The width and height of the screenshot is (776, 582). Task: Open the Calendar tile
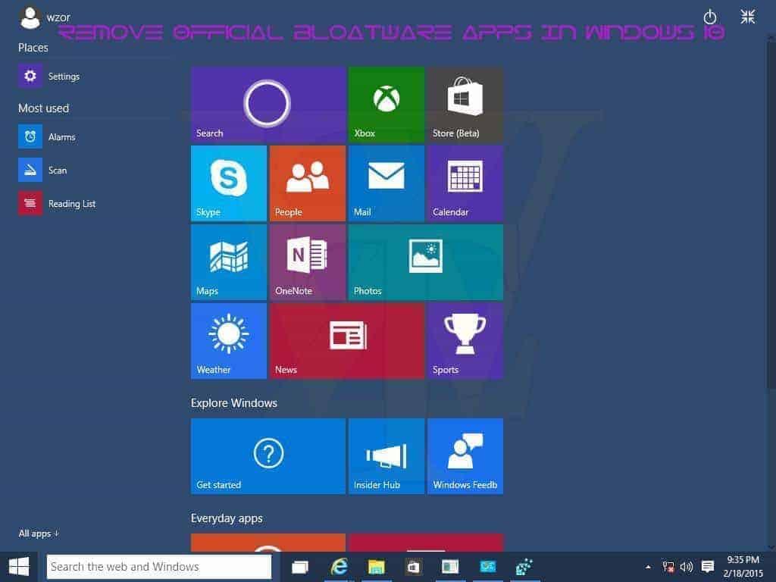tap(465, 183)
